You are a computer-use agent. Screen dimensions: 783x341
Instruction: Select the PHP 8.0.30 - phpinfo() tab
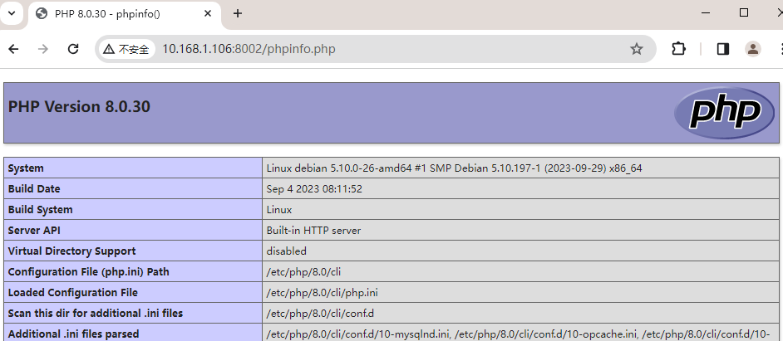coord(125,14)
